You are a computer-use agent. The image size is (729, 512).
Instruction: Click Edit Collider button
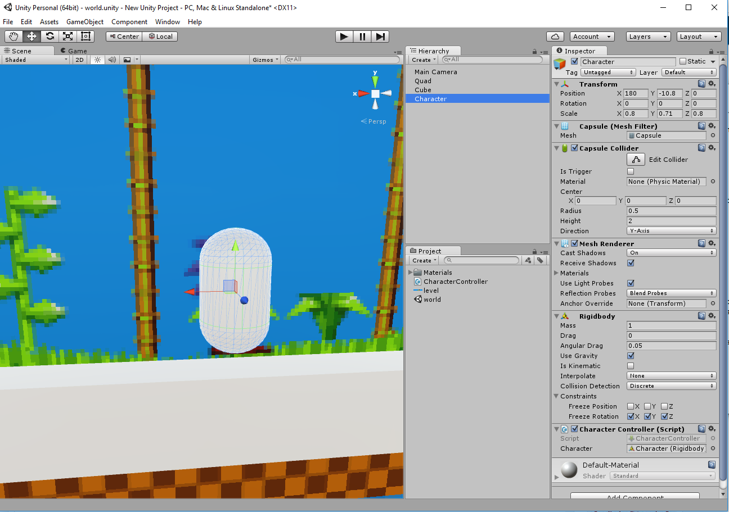point(636,160)
